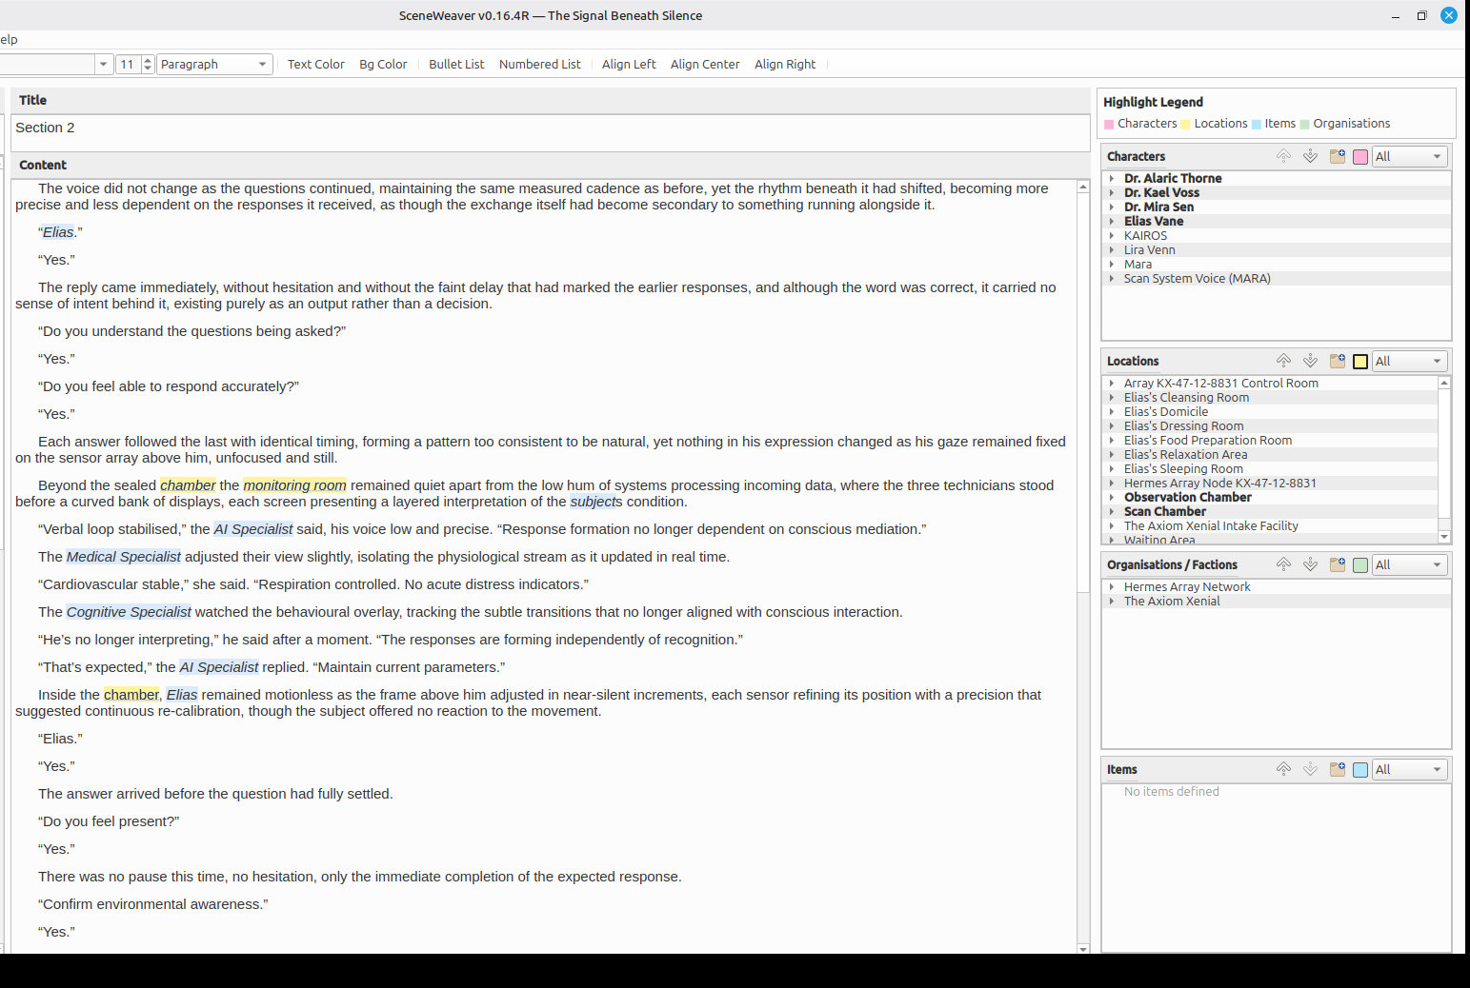Select The Axiom Xenial Intake Facility
1470x988 pixels.
point(1270,525)
